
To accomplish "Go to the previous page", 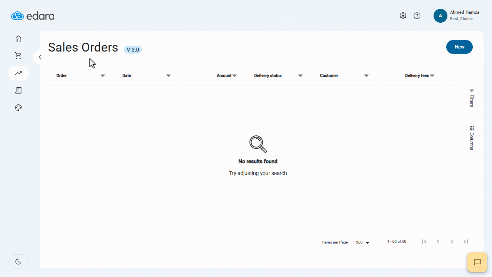I will tap(438, 242).
